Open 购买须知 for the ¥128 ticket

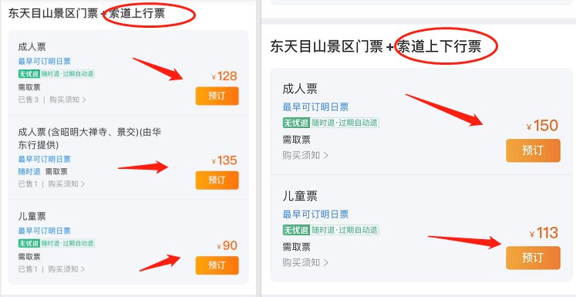coord(68,100)
